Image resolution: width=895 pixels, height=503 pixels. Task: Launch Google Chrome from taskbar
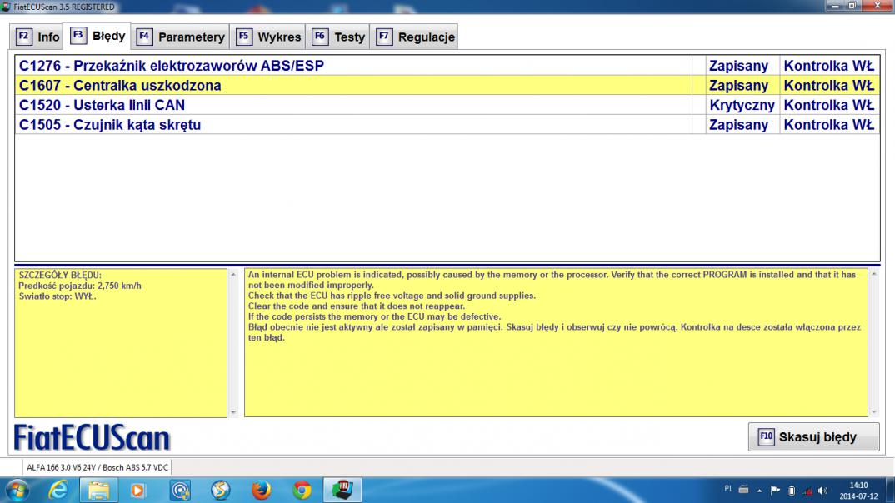pos(302,491)
